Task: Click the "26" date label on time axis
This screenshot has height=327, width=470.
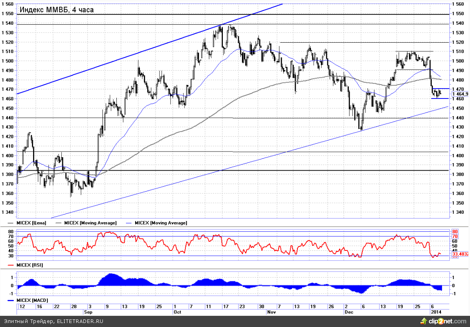Action: [331, 307]
